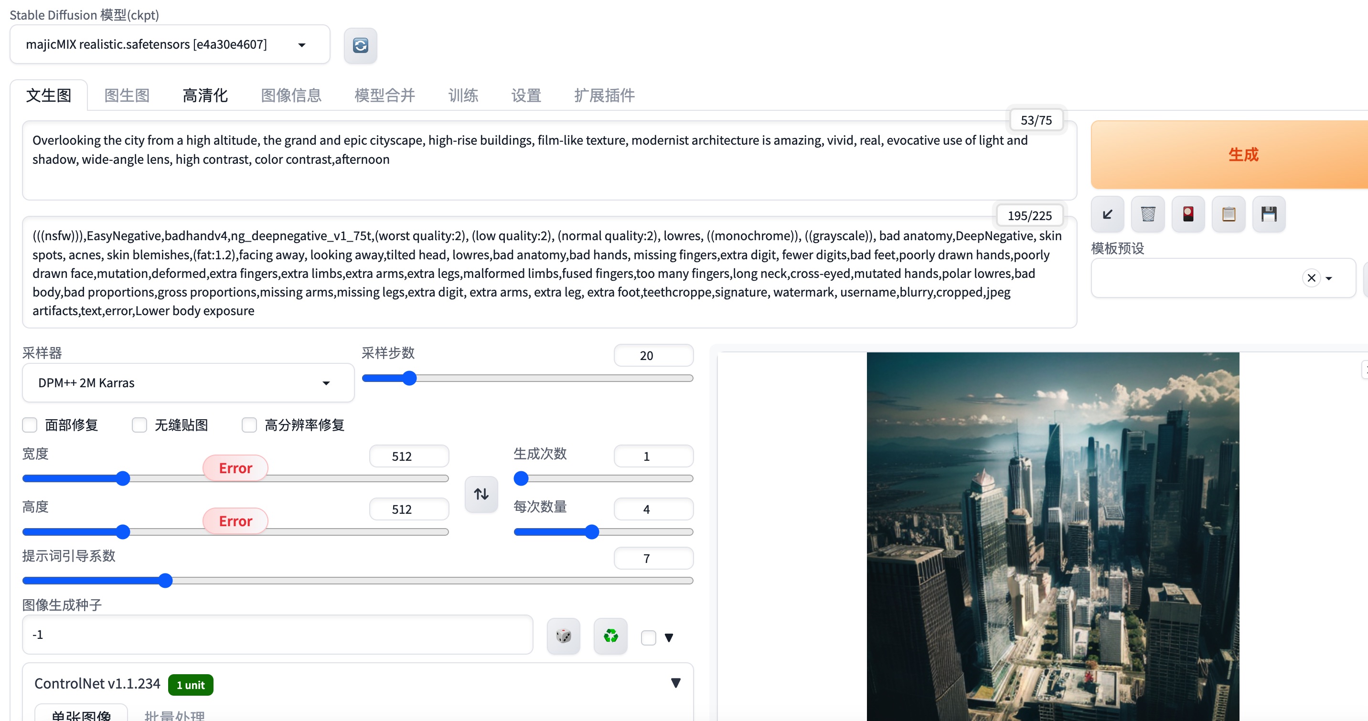The height and width of the screenshot is (721, 1368).
Task: Open the 模型合并 tab
Action: pyautogui.click(x=385, y=95)
